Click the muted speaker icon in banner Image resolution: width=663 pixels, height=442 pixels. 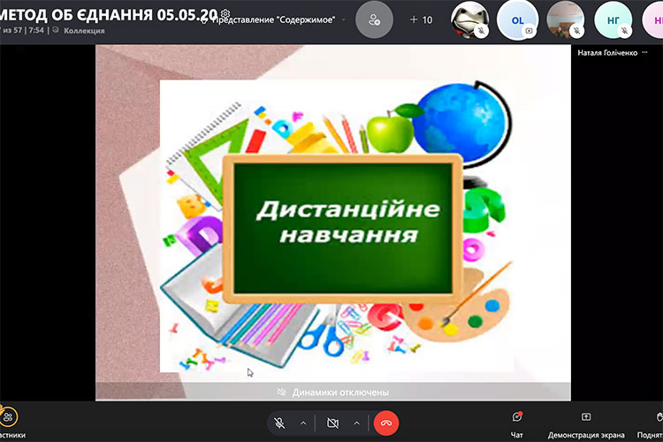(281, 392)
